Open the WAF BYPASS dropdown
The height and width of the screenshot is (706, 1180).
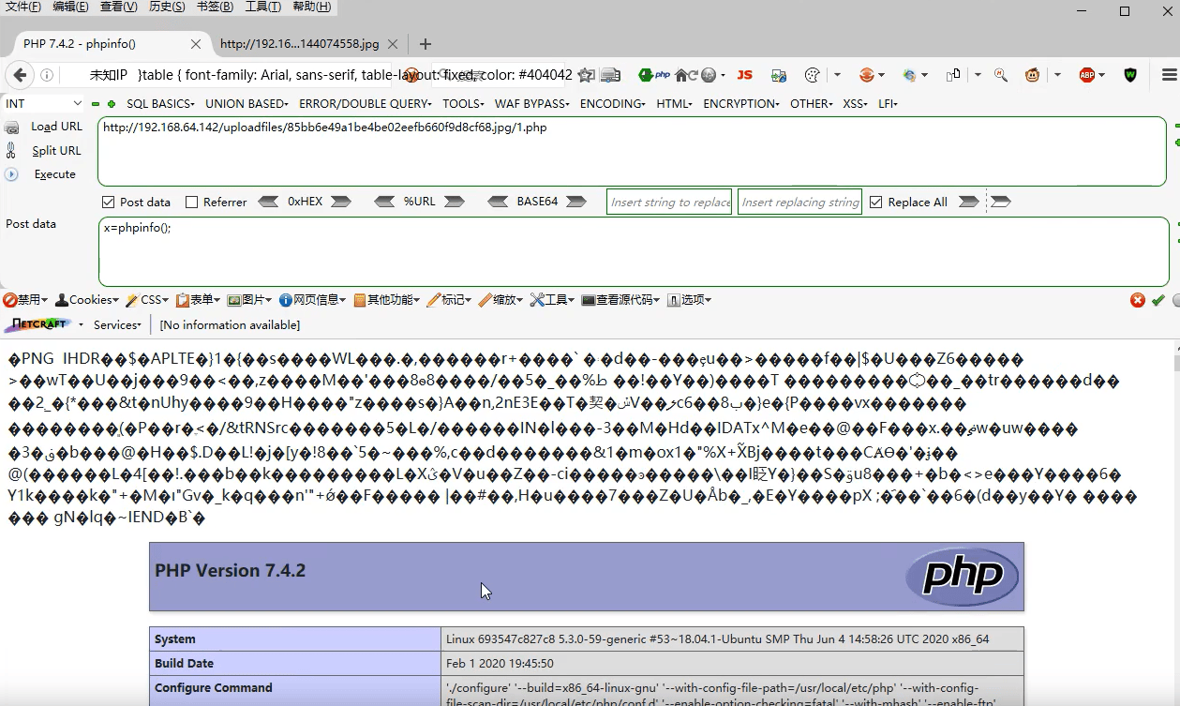point(531,104)
